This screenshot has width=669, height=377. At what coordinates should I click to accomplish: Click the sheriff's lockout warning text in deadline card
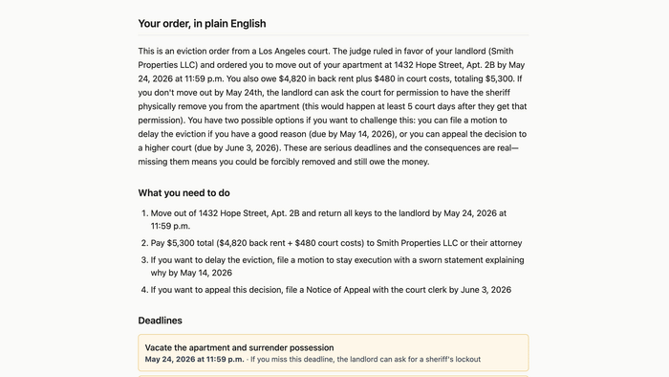point(365,360)
